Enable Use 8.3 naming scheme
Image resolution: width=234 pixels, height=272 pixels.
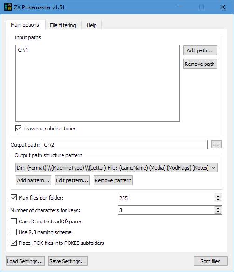(x=14, y=232)
